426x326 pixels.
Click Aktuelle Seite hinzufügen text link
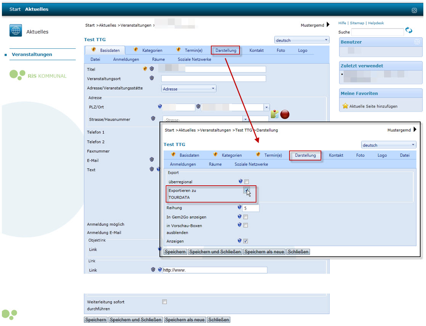pos(373,106)
